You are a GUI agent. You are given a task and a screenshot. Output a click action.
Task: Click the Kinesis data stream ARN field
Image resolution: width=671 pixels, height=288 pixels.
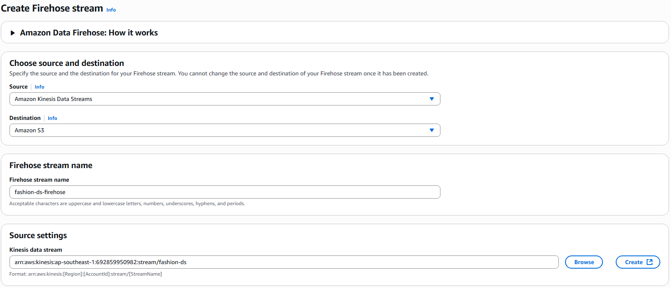284,262
